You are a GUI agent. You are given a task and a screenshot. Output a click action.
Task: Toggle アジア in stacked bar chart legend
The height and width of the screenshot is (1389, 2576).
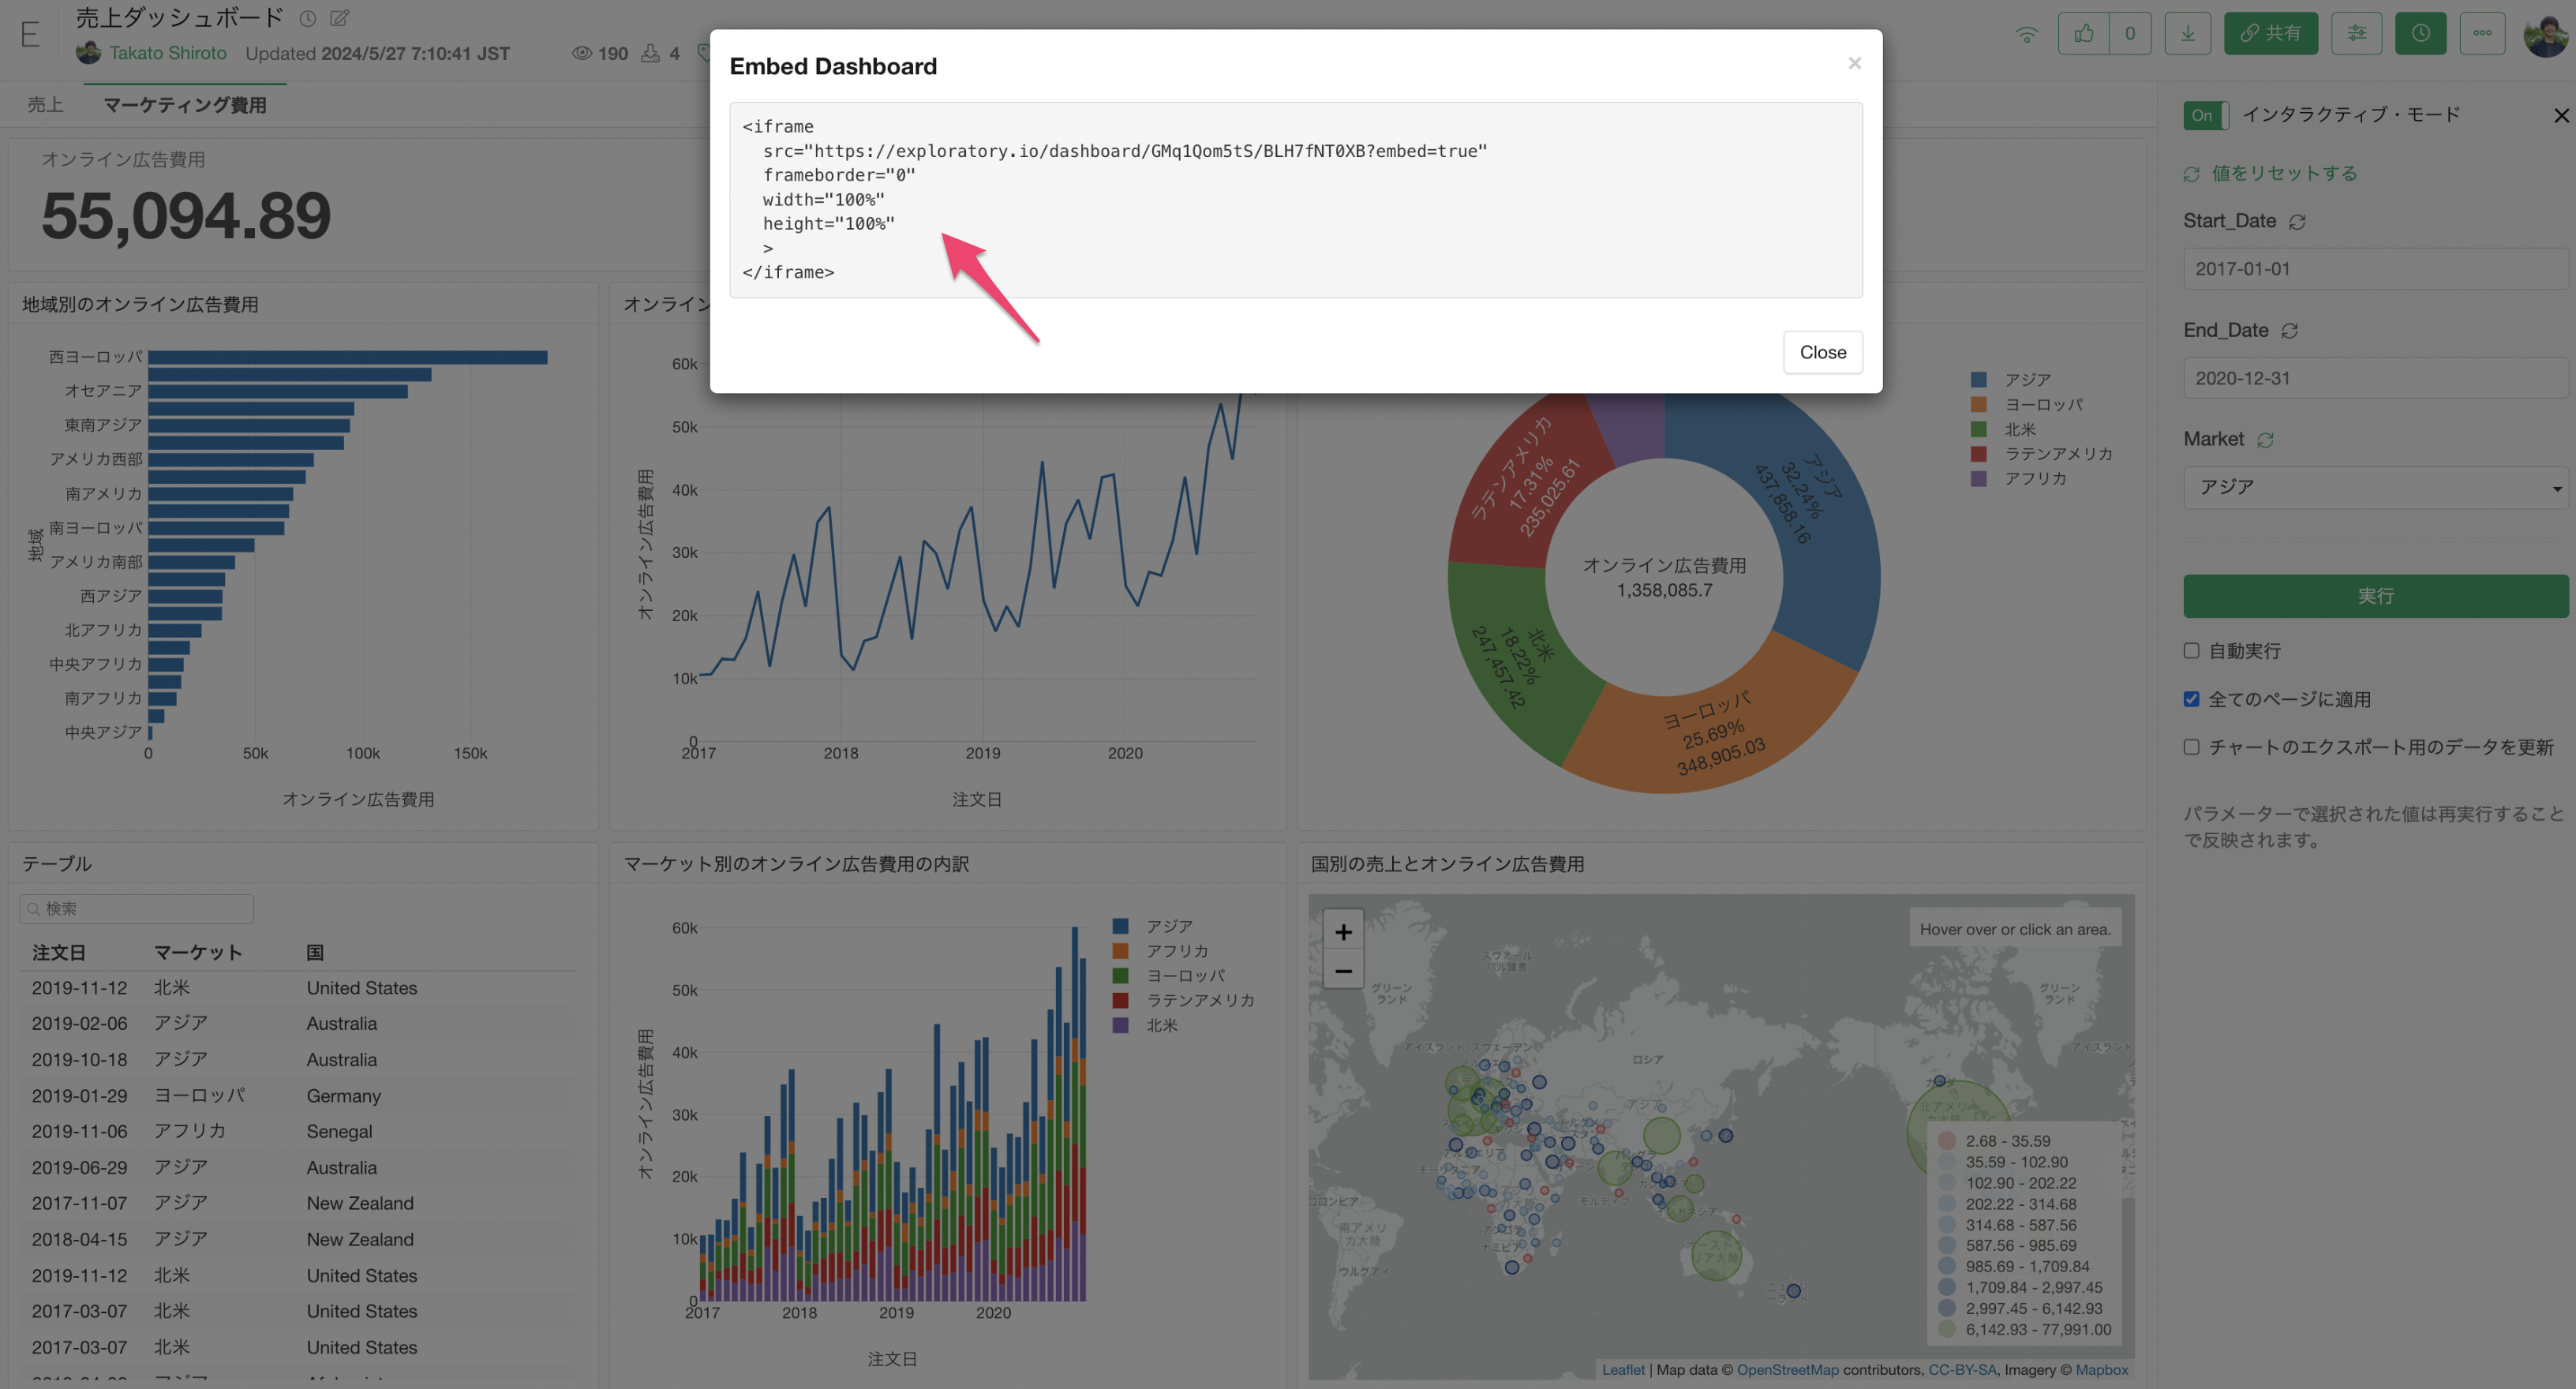(x=1152, y=926)
